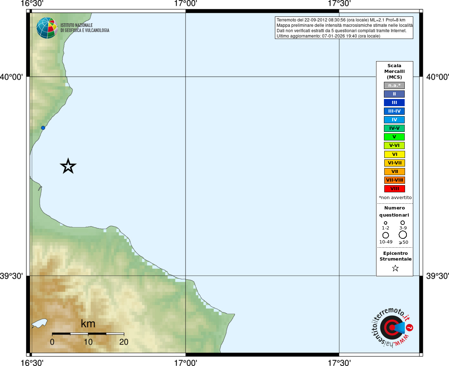Click the epicenter star in the legend
This screenshot has height=366, width=449.
tap(395, 268)
